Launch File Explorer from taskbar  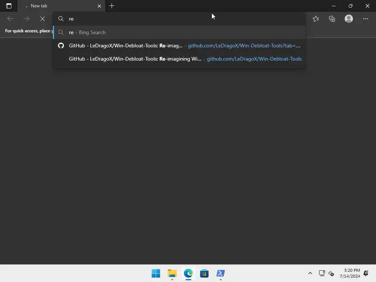coord(172,273)
